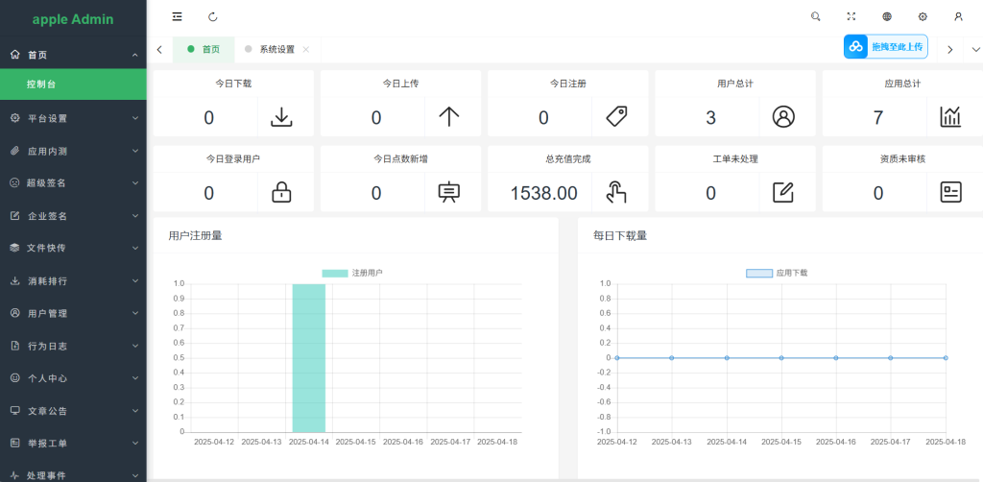Collapse the sidebar with the menu fold icon
The image size is (983, 482).
point(178,17)
